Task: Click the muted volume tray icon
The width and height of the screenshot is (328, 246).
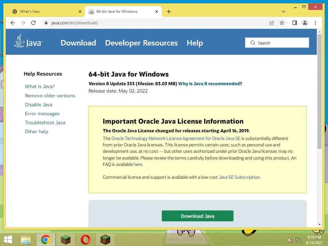Action: tap(290, 240)
